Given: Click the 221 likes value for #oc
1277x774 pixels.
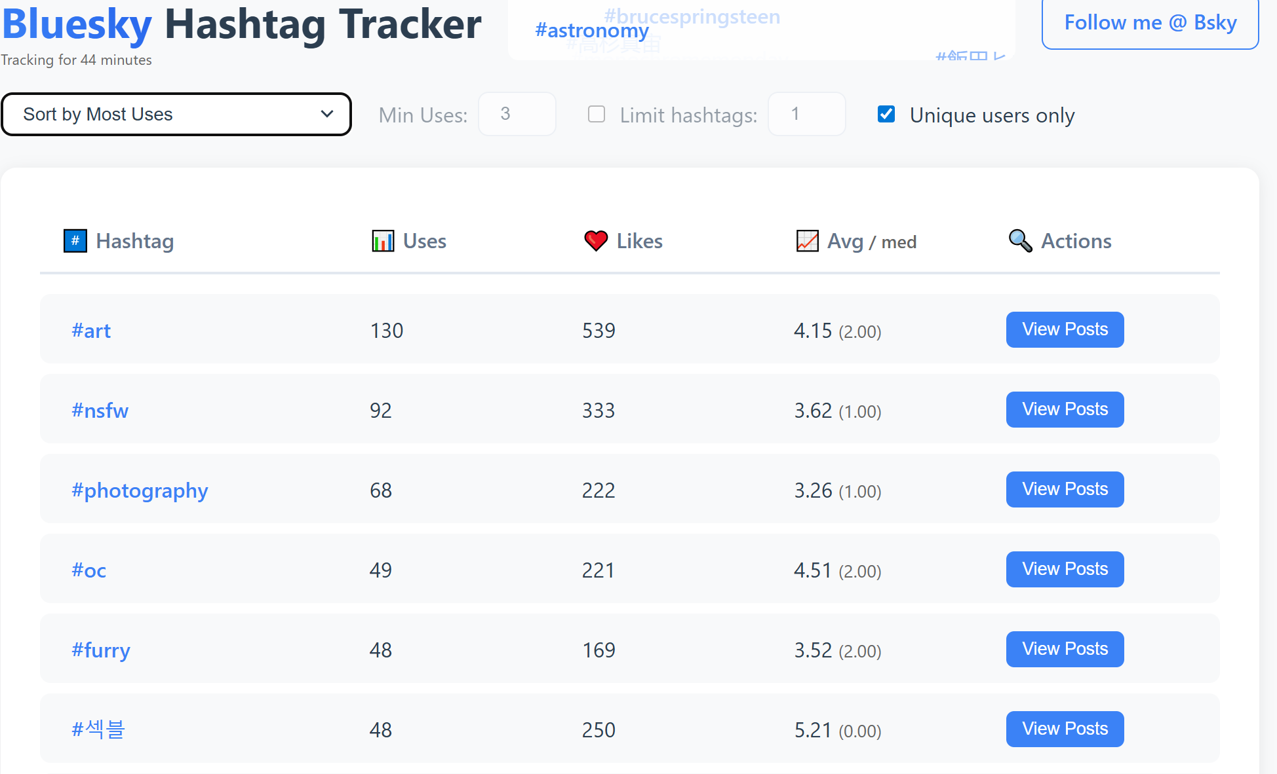Looking at the screenshot, I should tap(599, 570).
